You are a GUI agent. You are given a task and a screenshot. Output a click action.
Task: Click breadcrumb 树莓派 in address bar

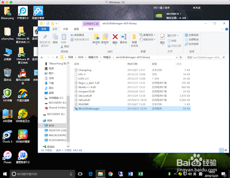tap(107, 57)
